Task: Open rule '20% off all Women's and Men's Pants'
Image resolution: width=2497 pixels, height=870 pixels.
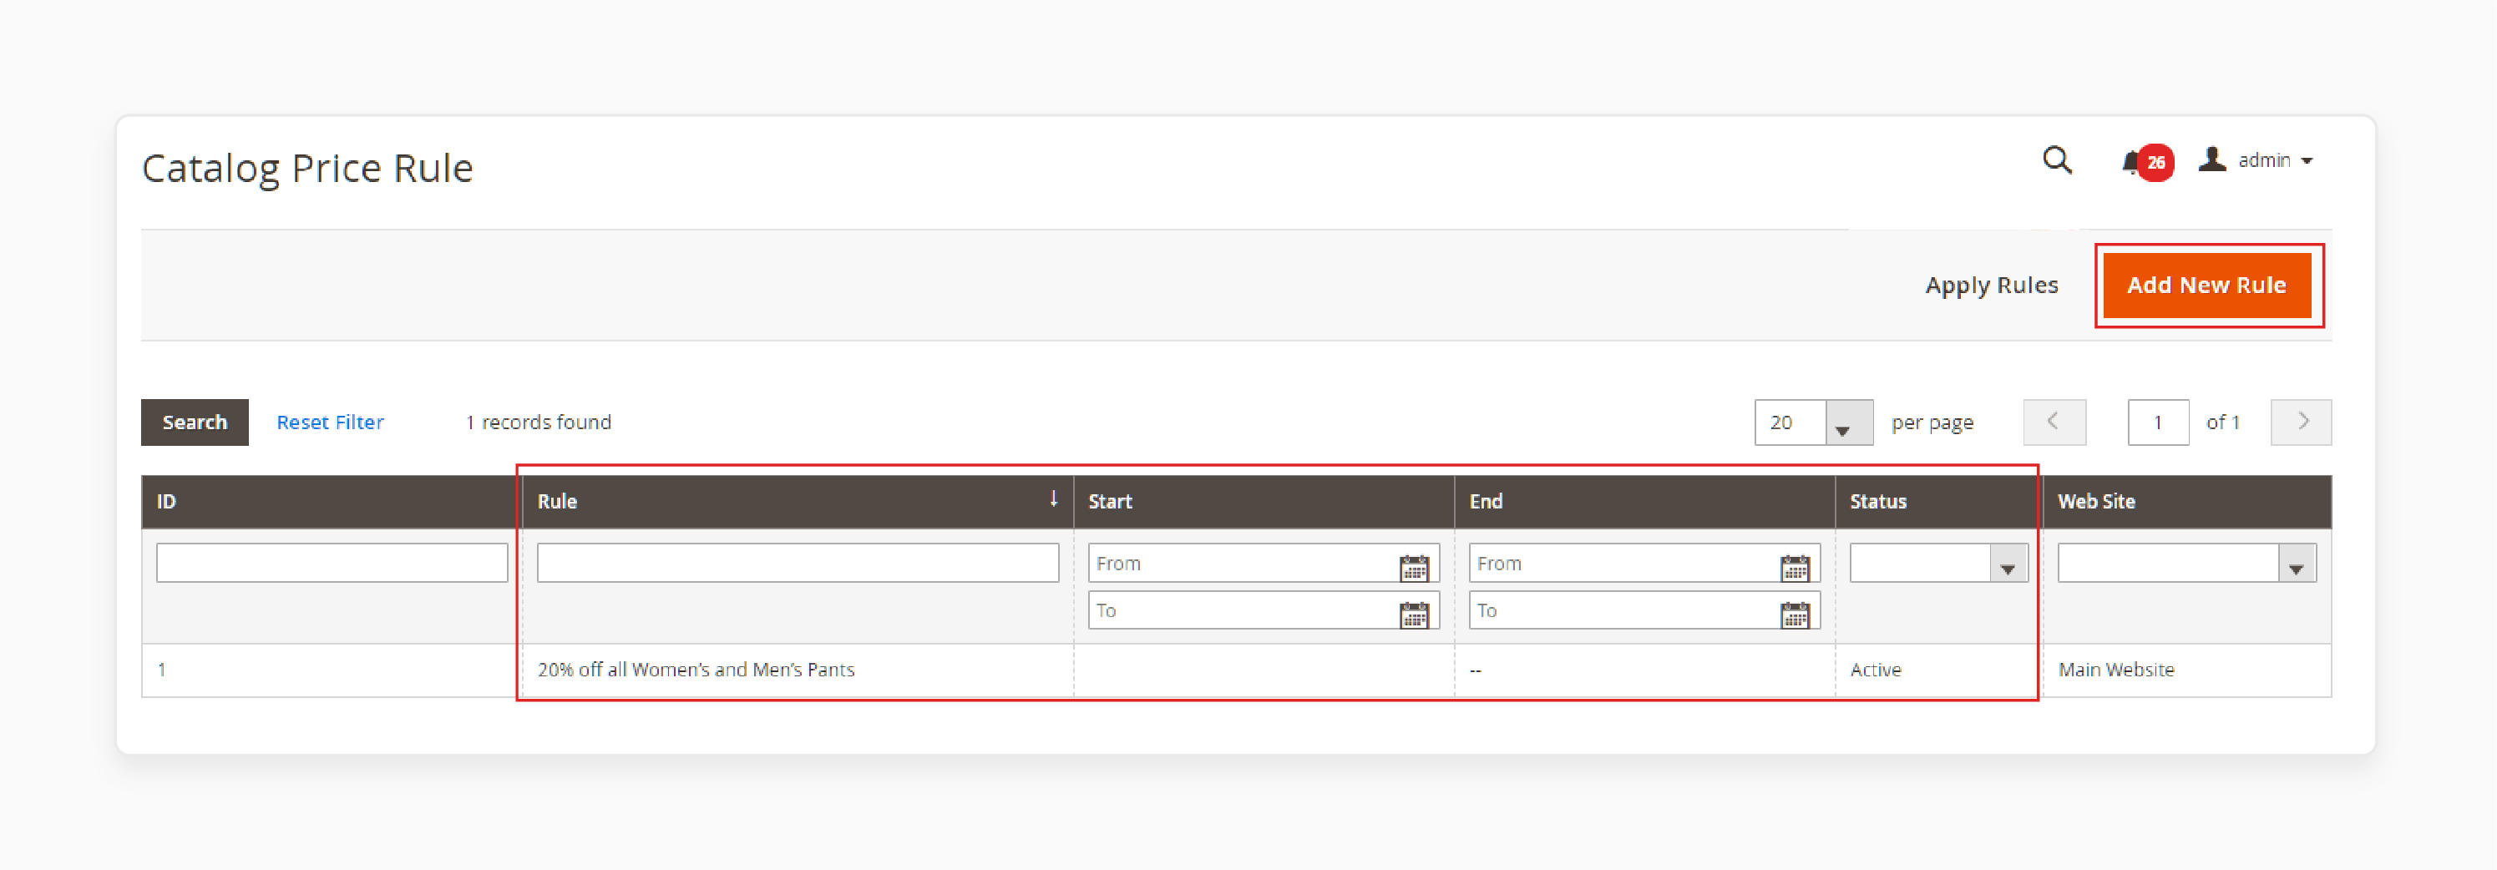Action: click(x=696, y=670)
